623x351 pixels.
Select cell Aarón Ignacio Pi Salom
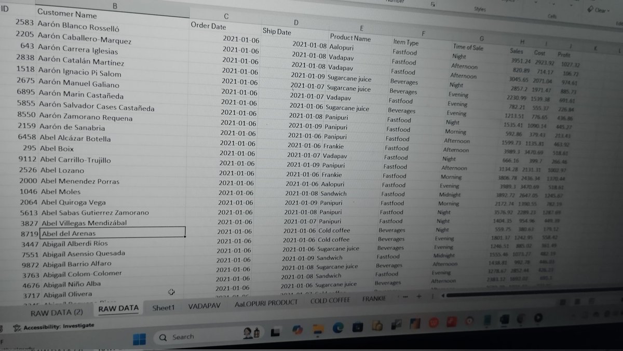pos(79,72)
